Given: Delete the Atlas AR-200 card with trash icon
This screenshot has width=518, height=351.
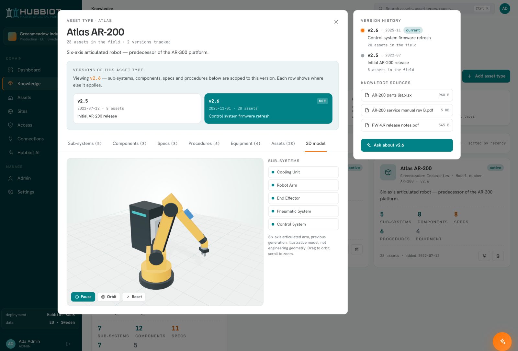Looking at the screenshot, I should [498, 256].
